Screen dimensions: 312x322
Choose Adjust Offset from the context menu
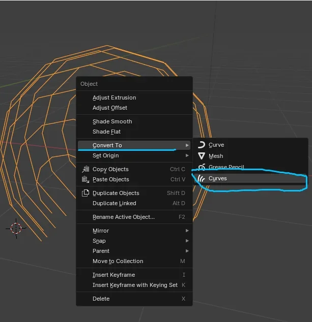tap(134, 108)
